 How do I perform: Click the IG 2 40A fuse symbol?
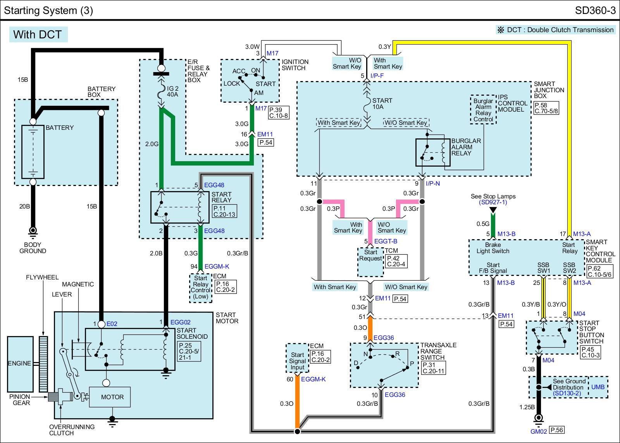click(x=161, y=94)
